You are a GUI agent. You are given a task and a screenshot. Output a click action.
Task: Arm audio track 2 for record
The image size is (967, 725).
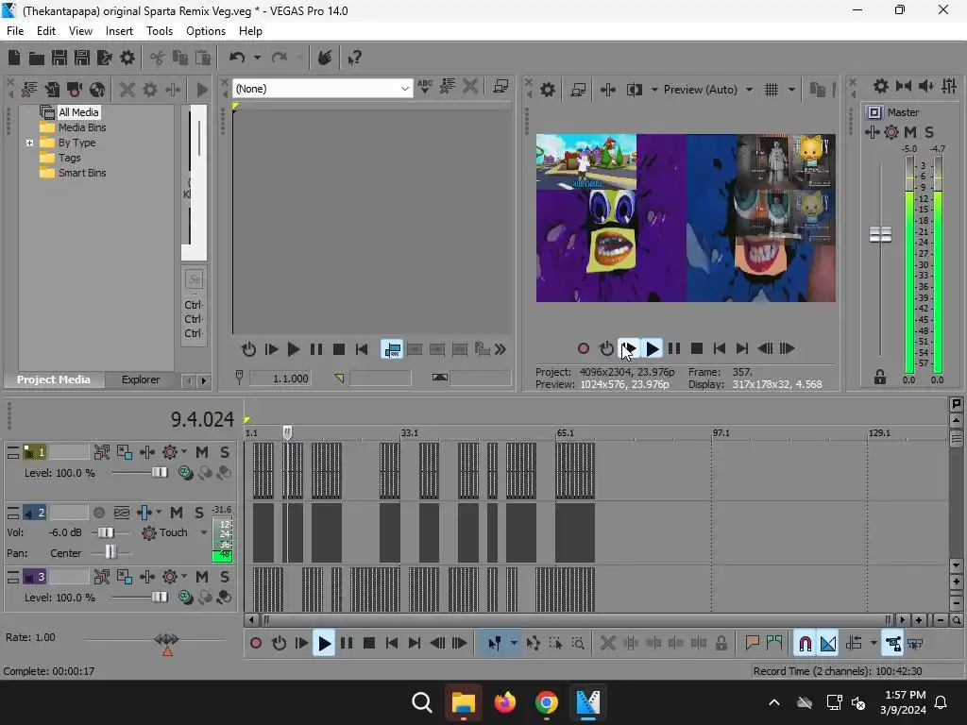[98, 513]
